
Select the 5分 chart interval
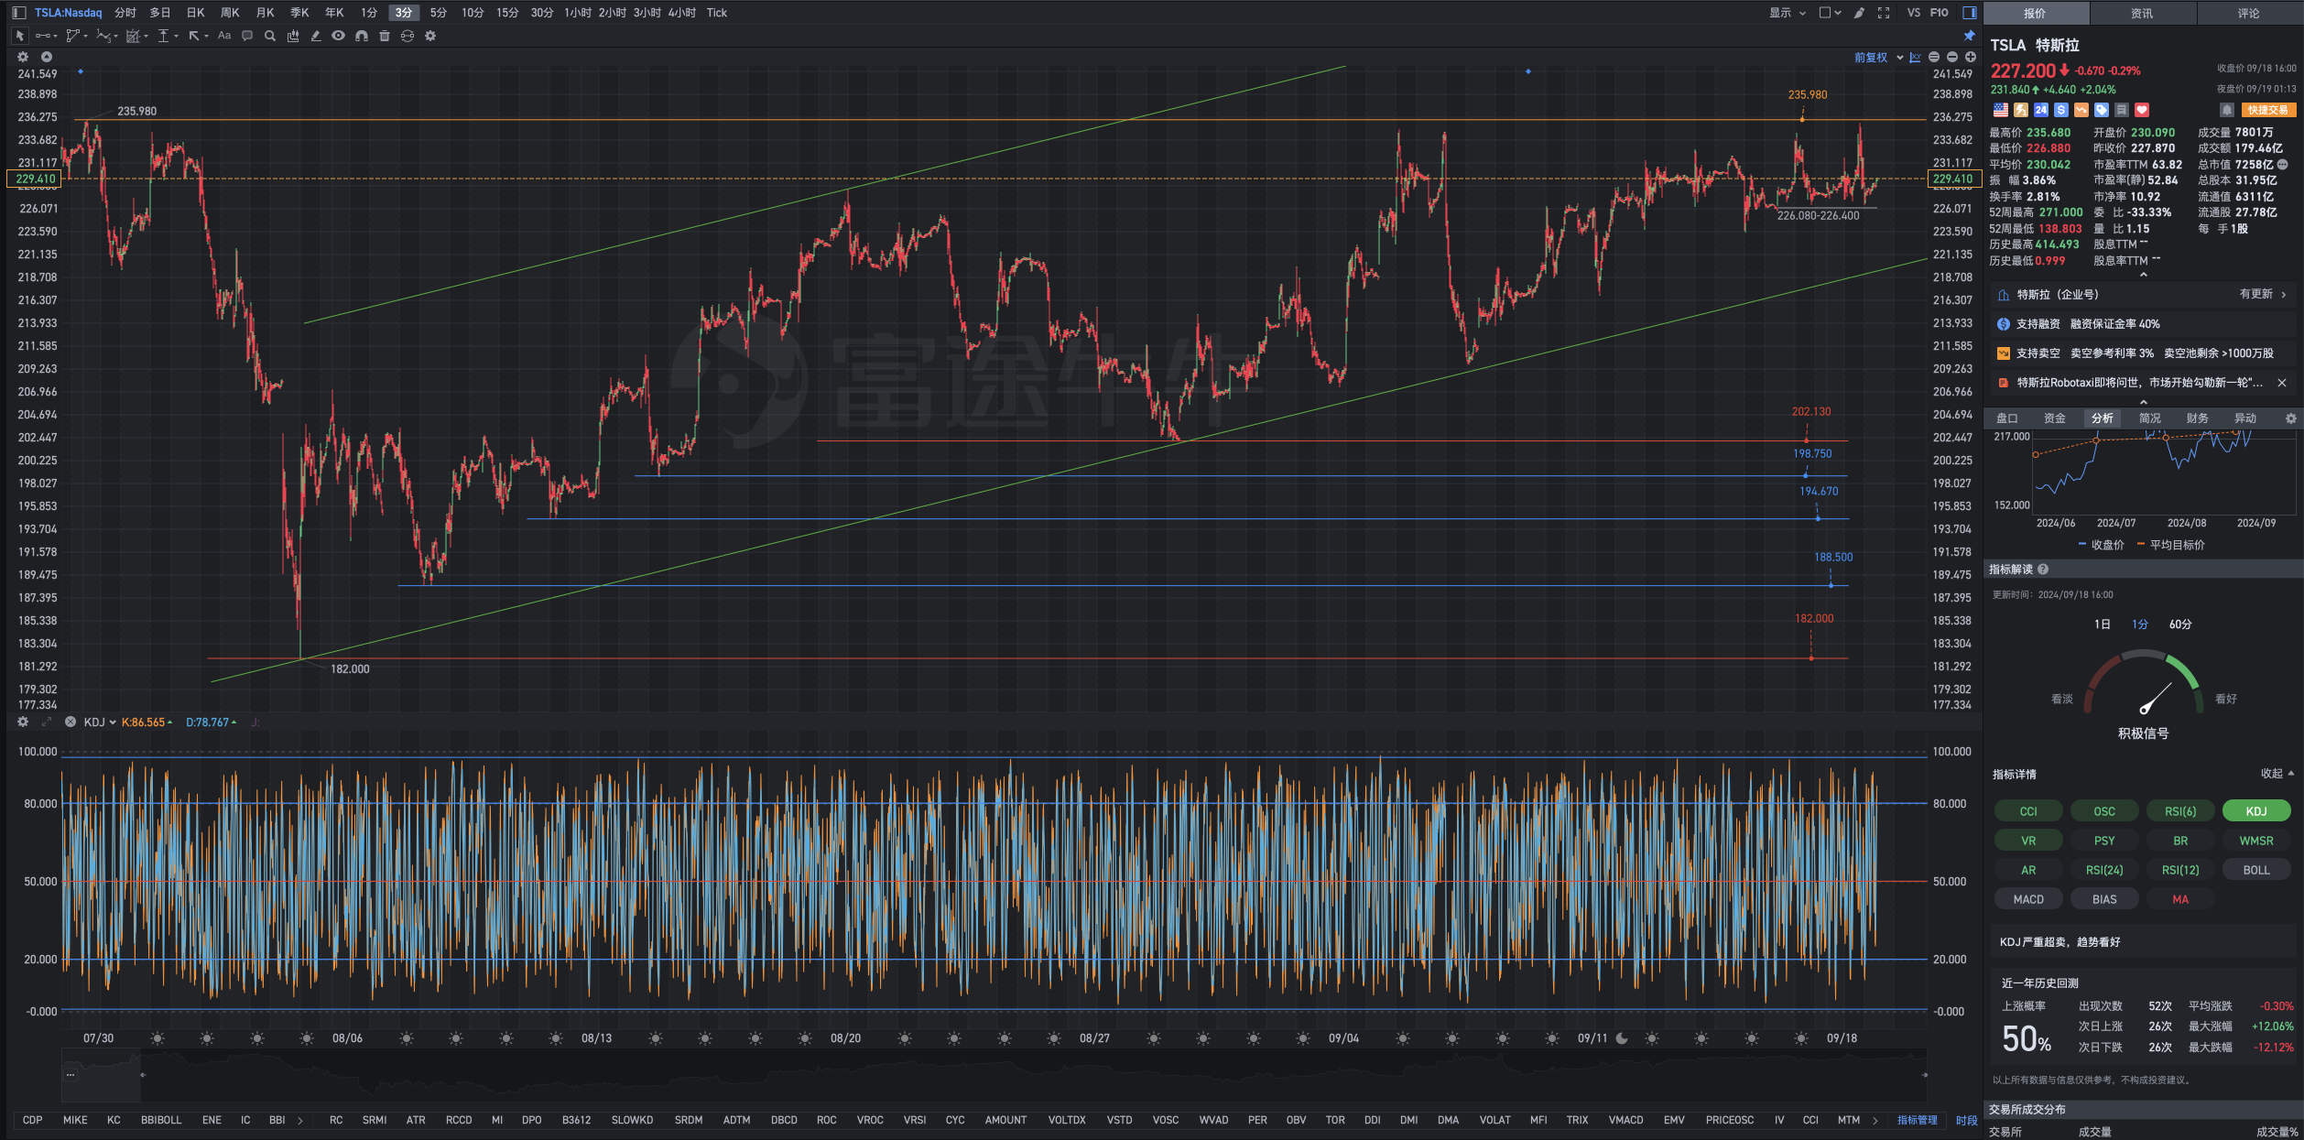pos(439,13)
